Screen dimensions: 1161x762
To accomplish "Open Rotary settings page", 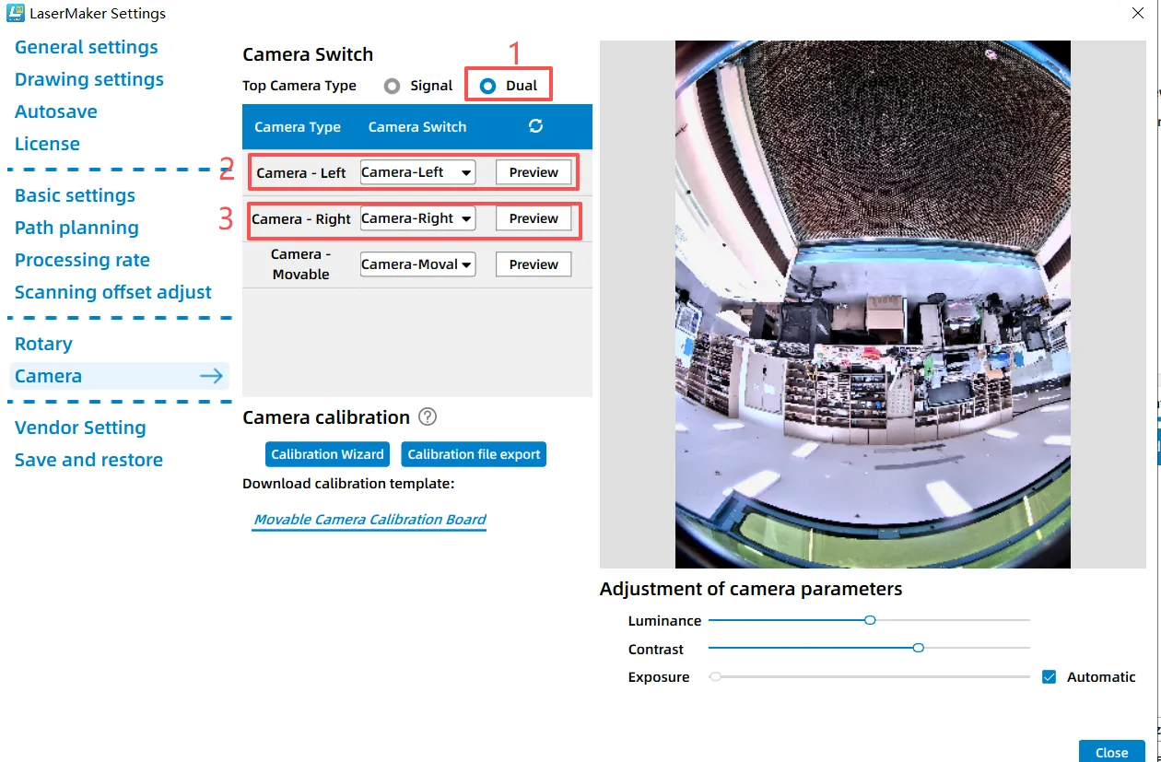I will click(43, 344).
